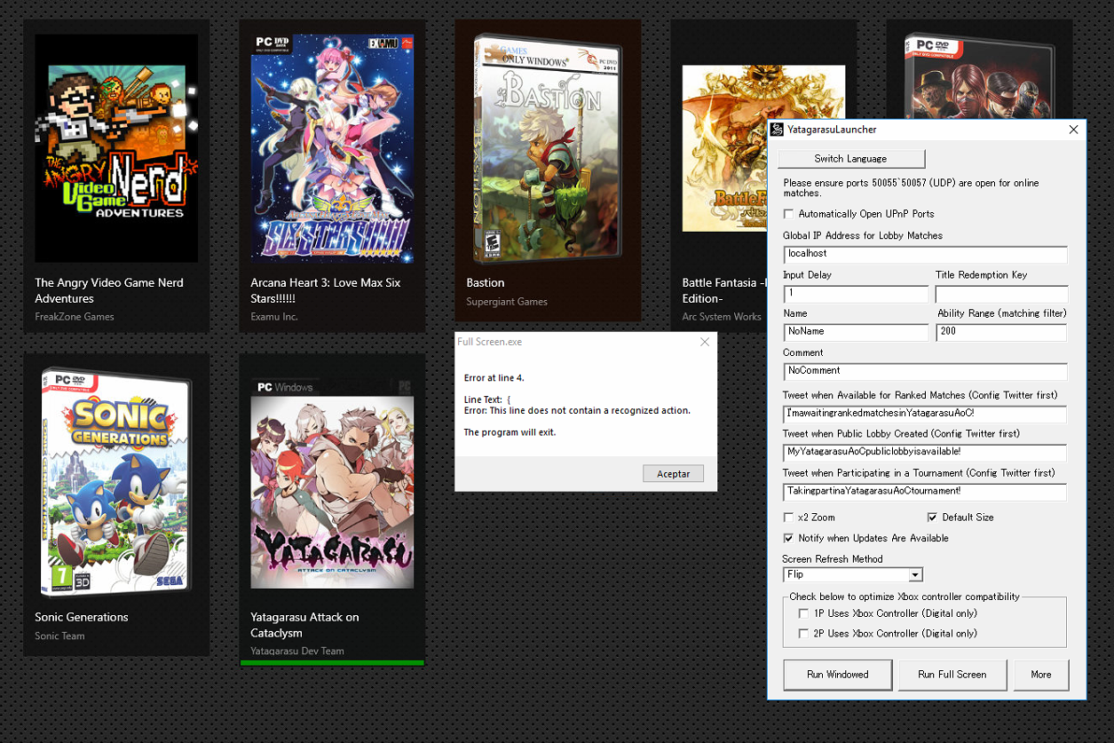
Task: Expand the Screen Refresh Method dropdown
Action: [916, 575]
